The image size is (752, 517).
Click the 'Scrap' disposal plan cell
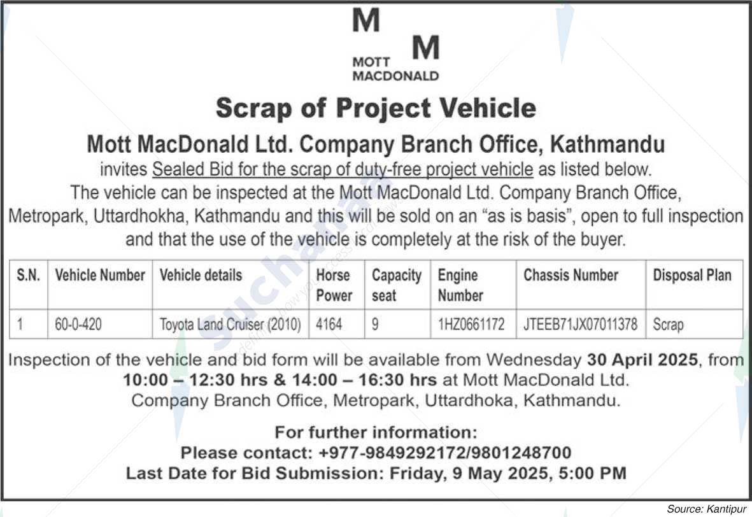click(x=668, y=325)
